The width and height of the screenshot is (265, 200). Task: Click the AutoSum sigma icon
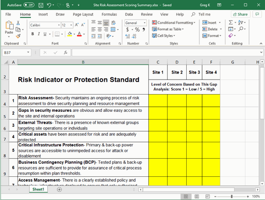click(x=231, y=22)
